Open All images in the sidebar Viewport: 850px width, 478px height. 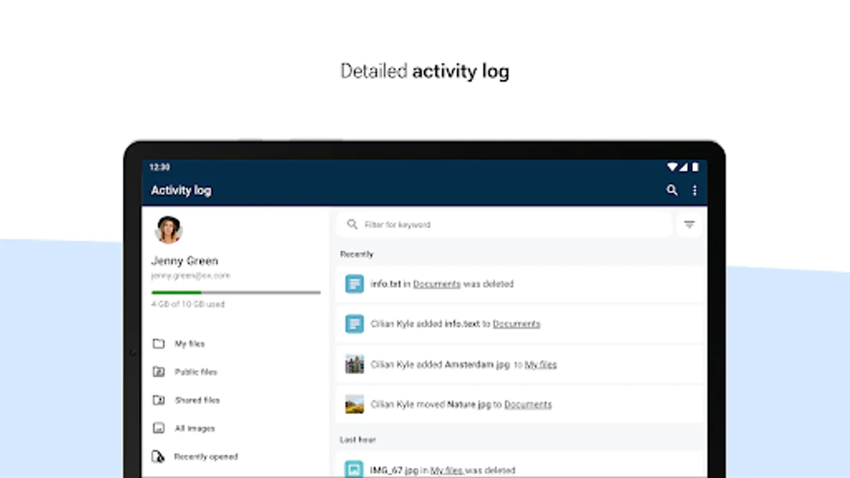coord(194,428)
